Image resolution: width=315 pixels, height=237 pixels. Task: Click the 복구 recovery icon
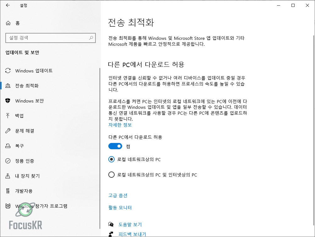coord(8,146)
